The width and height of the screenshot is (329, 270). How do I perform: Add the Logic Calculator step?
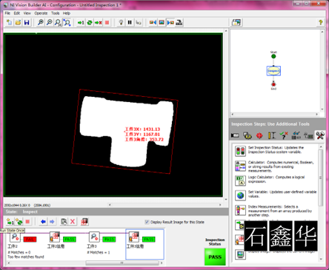pyautogui.click(x=240, y=180)
